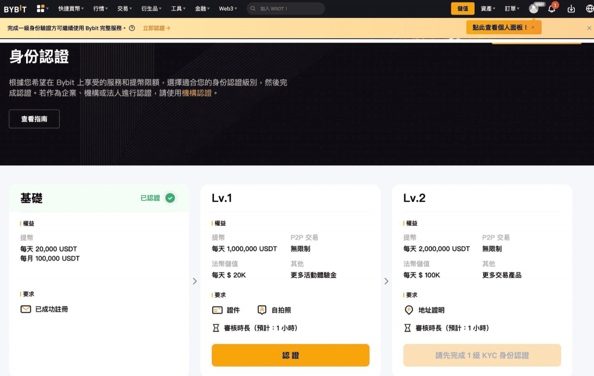Image resolution: width=594 pixels, height=376 pixels.
Task: Click the arrow between 基礎 and Lv.1 cards
Action: coord(195,281)
